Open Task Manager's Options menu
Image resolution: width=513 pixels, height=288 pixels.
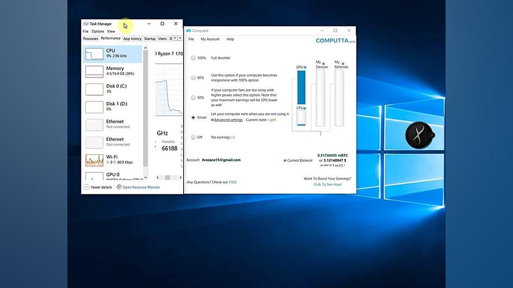tap(97, 31)
